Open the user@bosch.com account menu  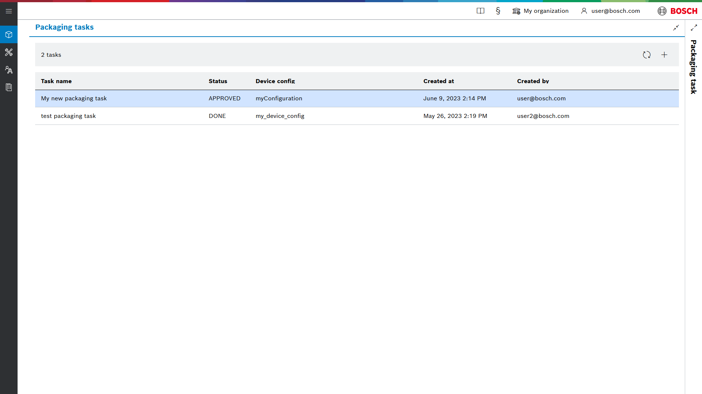tap(610, 11)
